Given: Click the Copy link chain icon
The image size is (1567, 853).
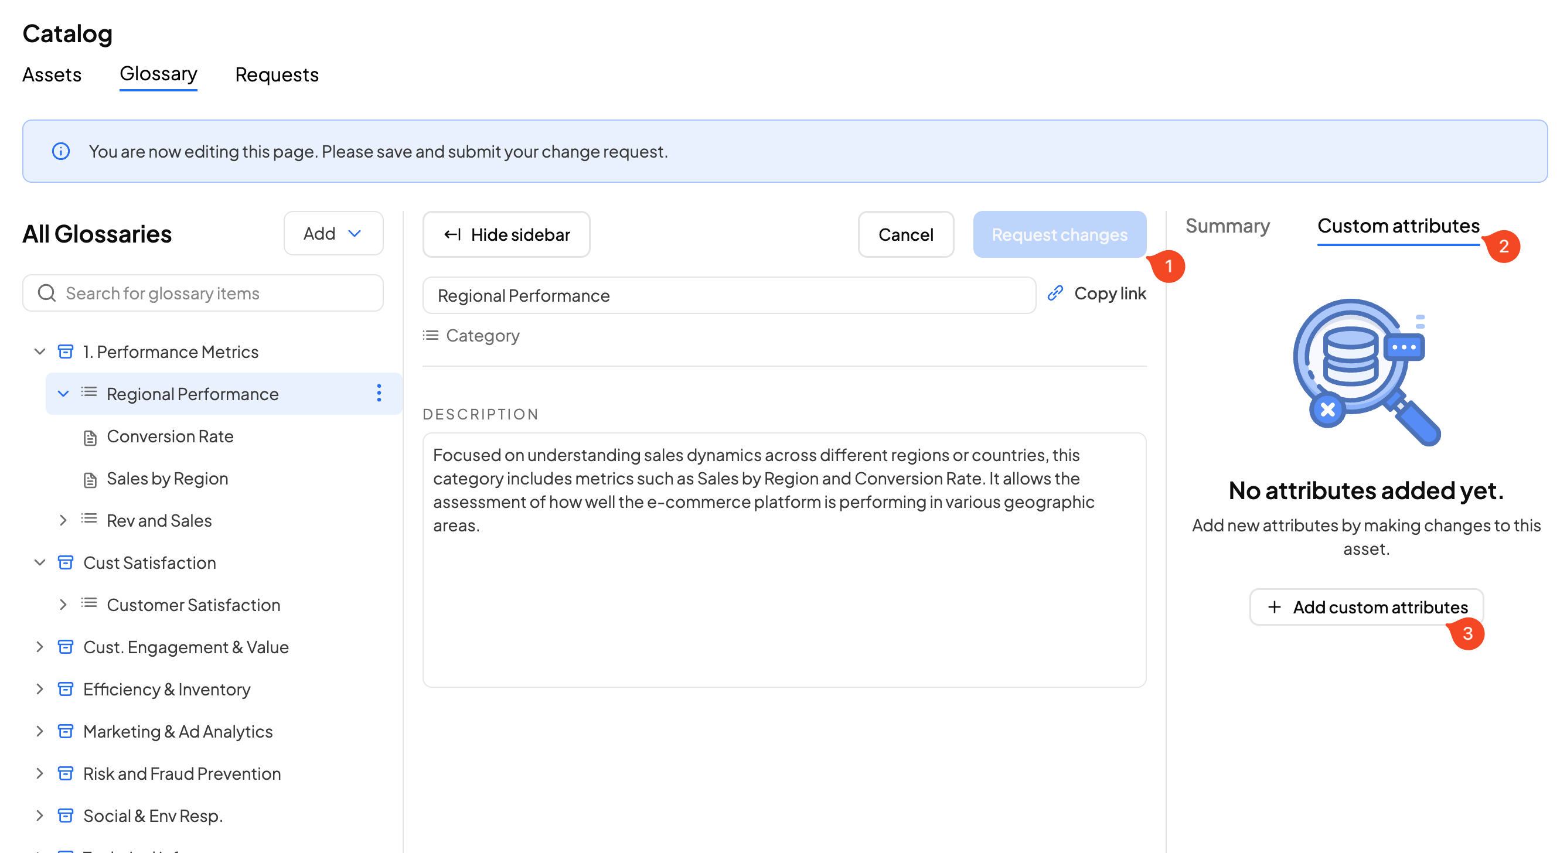Looking at the screenshot, I should (1055, 293).
